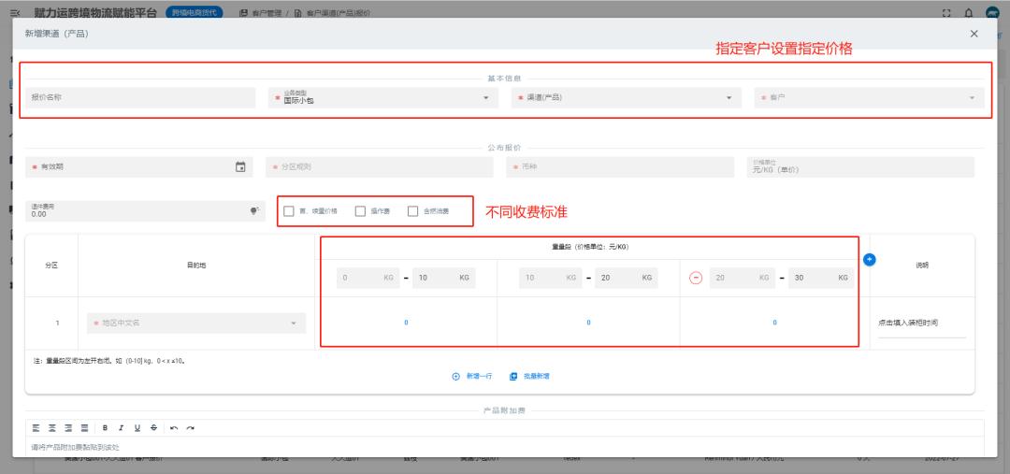This screenshot has width=1010, height=474.
Task: Enable 首、续重价格 checkbox
Action: point(288,210)
